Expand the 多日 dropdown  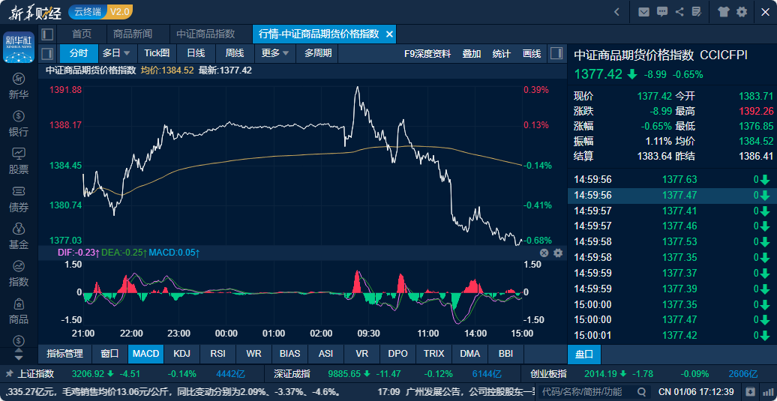[x=116, y=53]
